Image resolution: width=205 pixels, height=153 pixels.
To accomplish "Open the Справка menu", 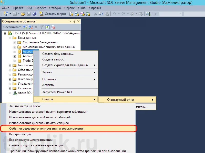I will pos(95,8).
